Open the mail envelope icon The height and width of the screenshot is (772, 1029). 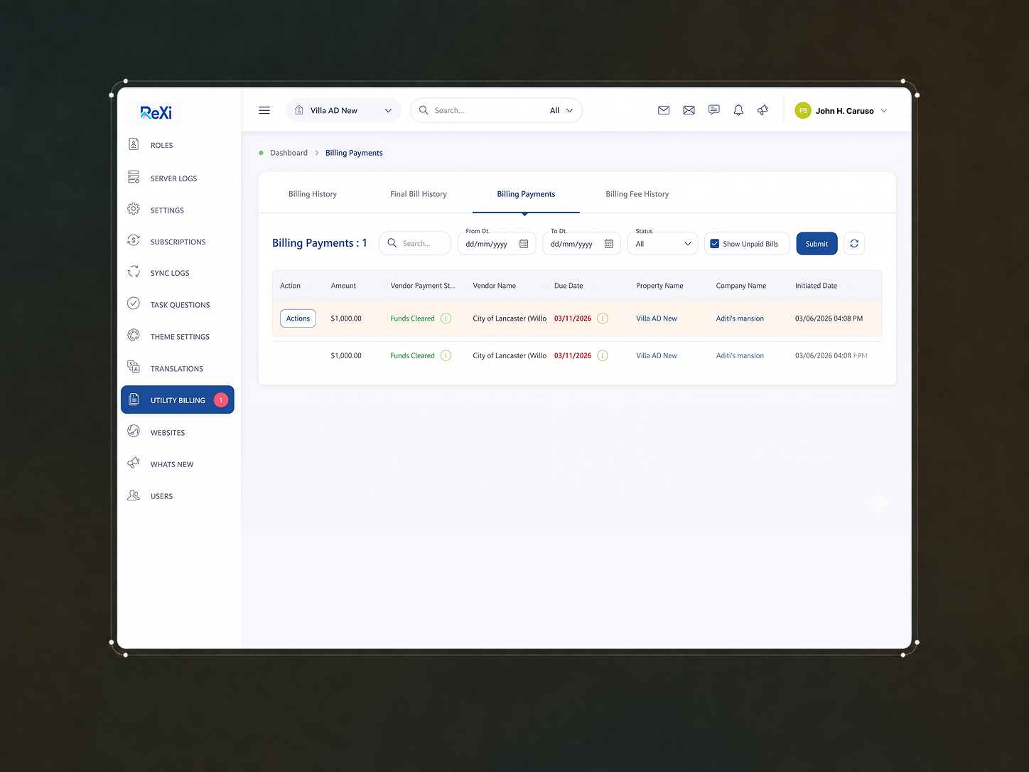pos(664,110)
